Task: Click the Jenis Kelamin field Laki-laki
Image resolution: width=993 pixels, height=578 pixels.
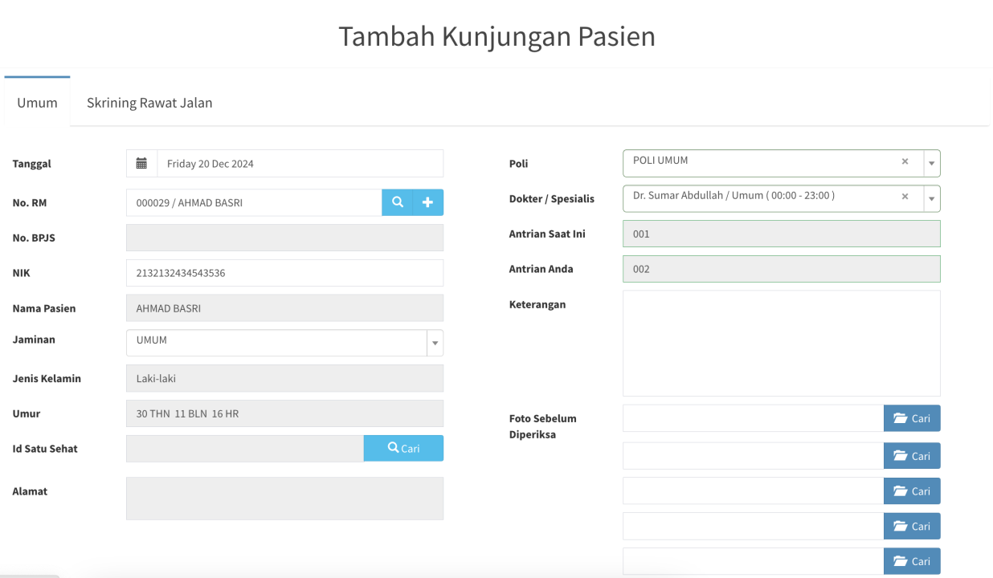Action: tap(284, 378)
